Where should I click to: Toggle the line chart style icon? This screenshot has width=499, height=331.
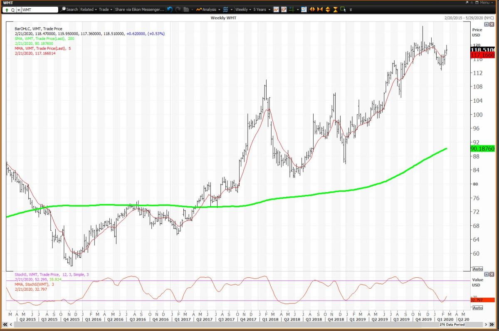pyautogui.click(x=276, y=9)
